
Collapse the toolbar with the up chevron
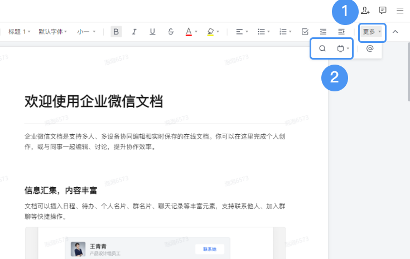click(395, 32)
